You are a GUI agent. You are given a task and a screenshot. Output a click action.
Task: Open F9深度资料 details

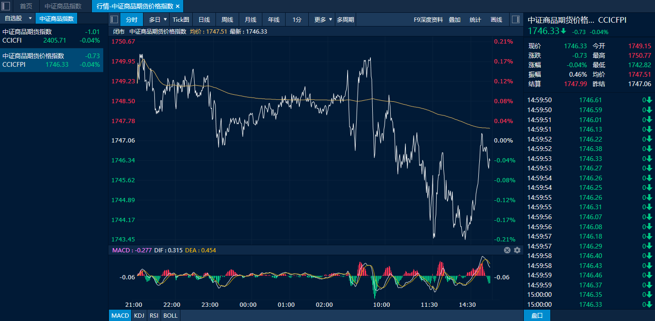point(428,19)
